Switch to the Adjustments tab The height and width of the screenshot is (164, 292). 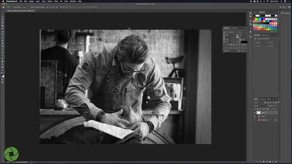(x=266, y=35)
